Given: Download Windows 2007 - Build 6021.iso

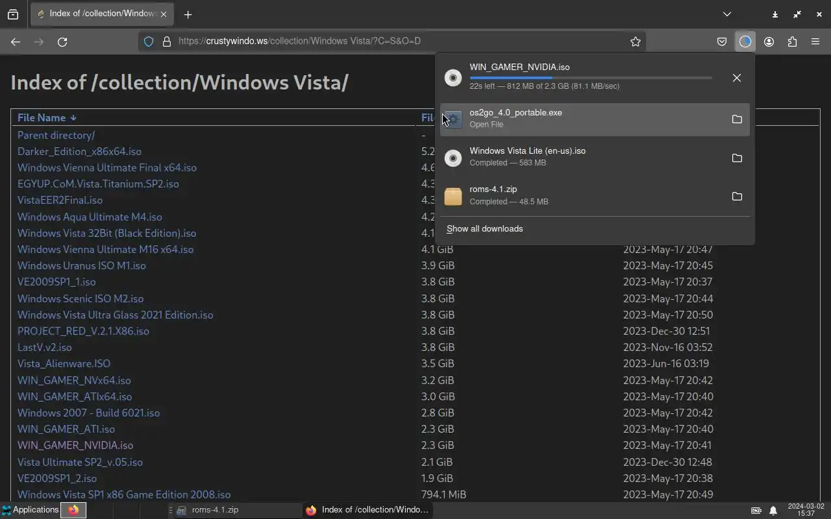Looking at the screenshot, I should pos(88,413).
